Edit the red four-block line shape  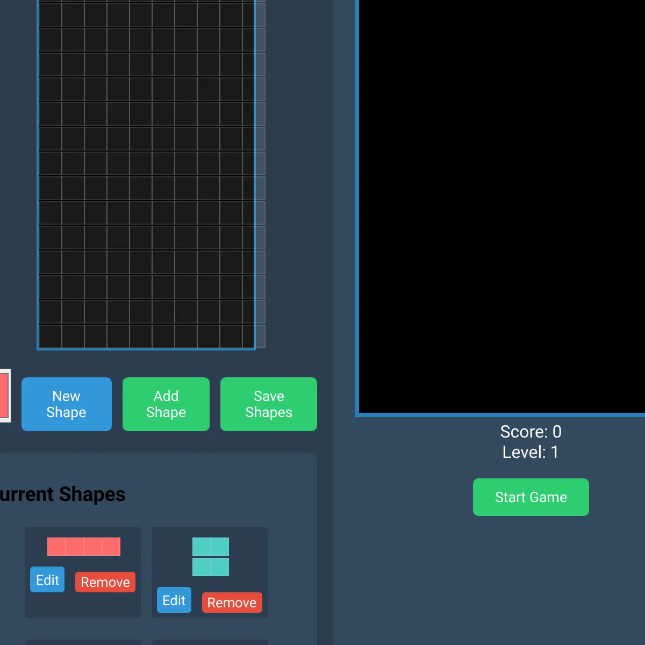tap(47, 579)
